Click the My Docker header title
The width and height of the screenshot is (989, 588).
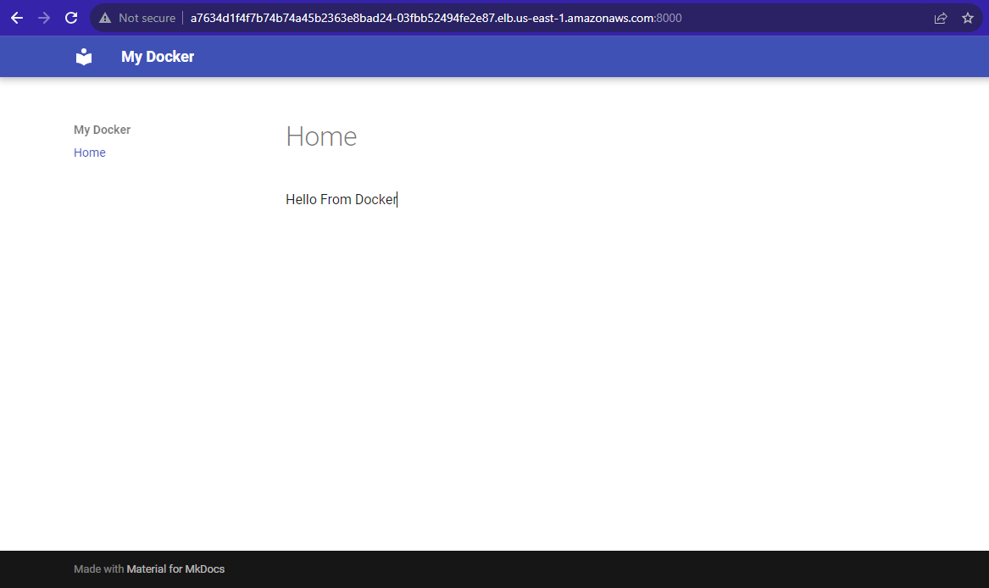pyautogui.click(x=158, y=57)
